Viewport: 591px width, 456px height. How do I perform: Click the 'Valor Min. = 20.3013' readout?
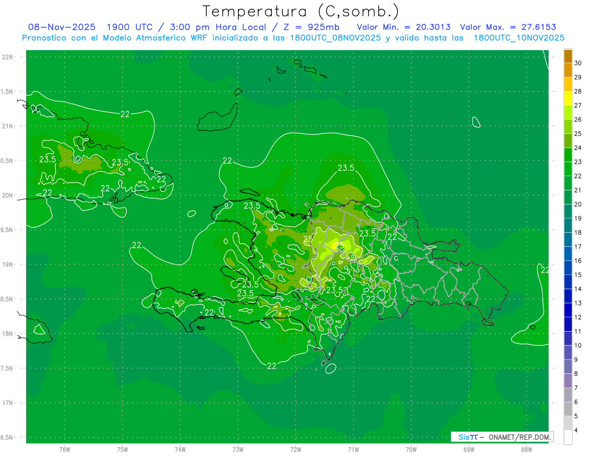click(x=403, y=27)
